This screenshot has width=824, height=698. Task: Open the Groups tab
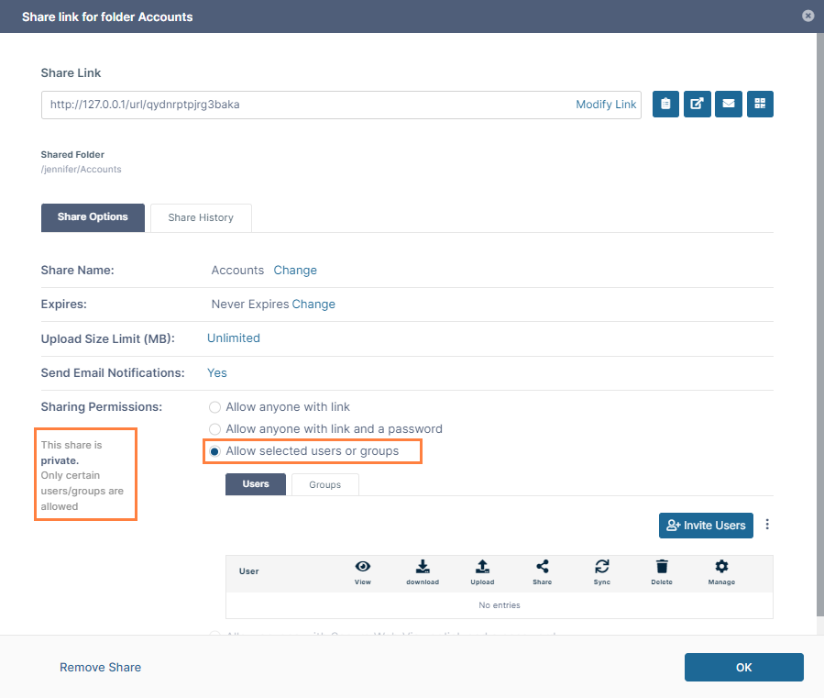click(324, 484)
